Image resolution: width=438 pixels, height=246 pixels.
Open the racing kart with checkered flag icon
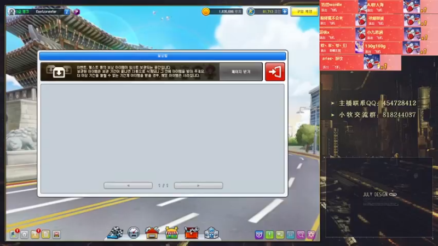[115, 233]
